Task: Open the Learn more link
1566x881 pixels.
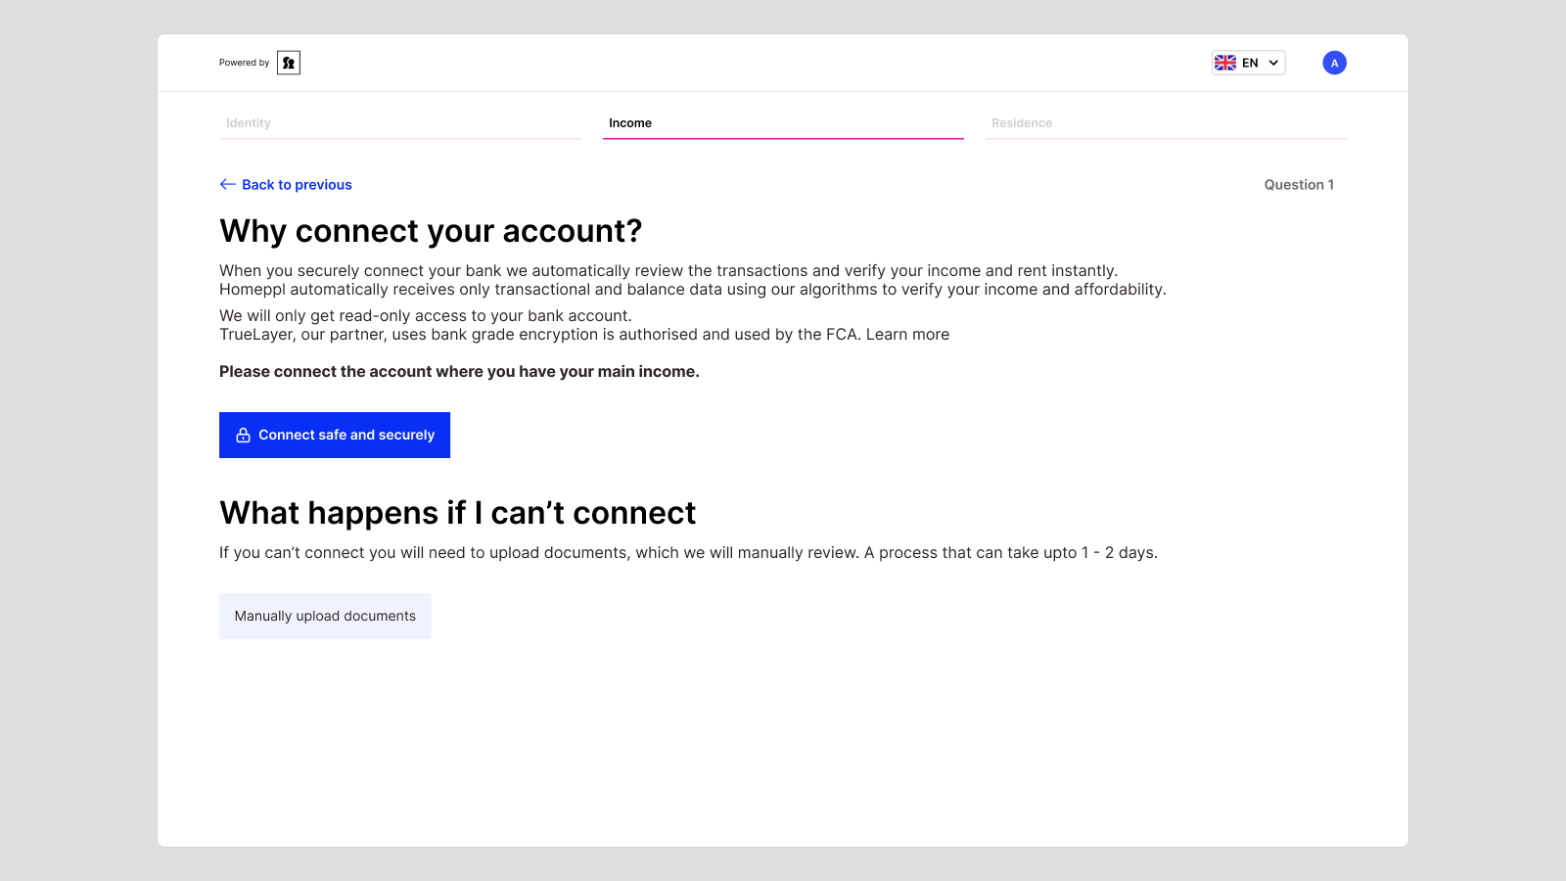Action: click(907, 335)
